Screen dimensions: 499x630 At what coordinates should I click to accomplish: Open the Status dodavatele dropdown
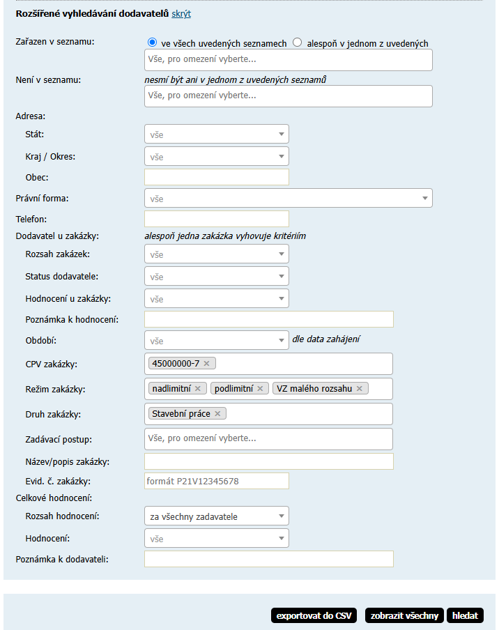(x=216, y=277)
